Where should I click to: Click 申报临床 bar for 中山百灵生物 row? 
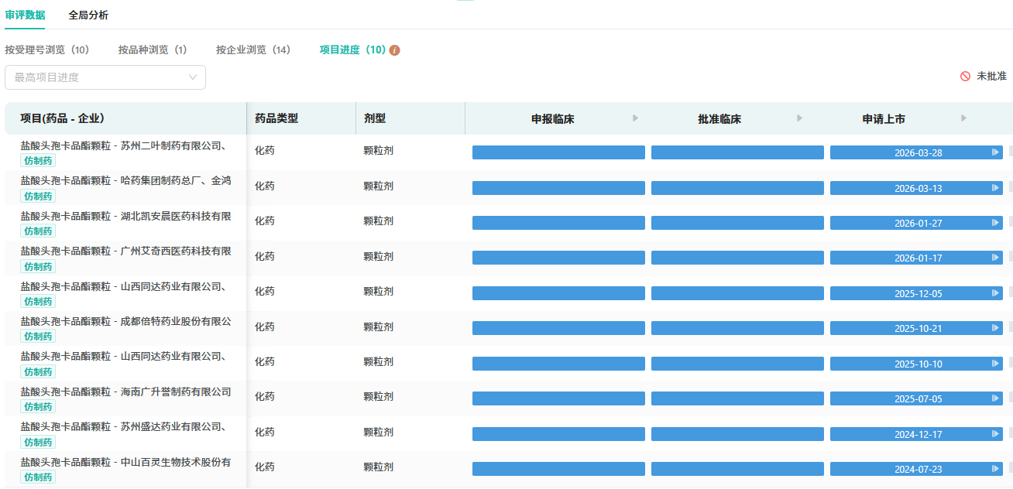558,469
